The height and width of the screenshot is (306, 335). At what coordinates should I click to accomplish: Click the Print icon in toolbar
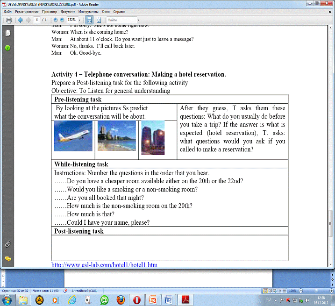(x=8, y=20)
